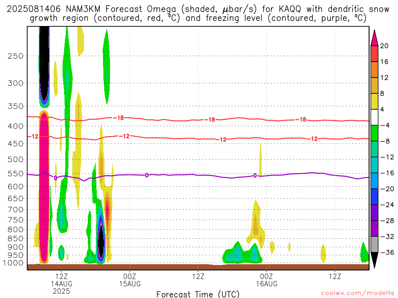Image resolution: width=398 pixels, height=298 pixels.
Task: Pick the green -4 to -8 colorbar swatch
Action: coord(374,133)
